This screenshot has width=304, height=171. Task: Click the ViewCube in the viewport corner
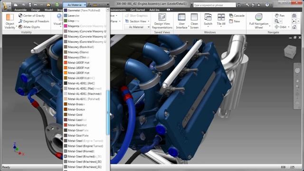[290, 51]
